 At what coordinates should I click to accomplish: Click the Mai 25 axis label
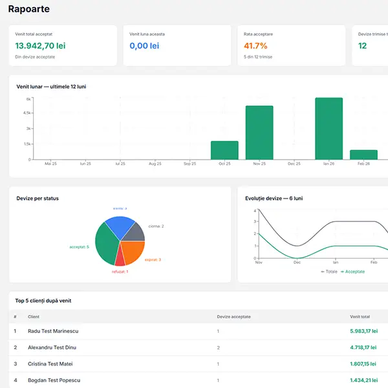[x=50, y=164]
